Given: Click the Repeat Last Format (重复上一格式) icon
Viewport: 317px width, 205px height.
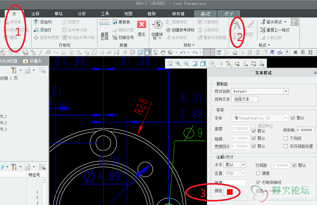Looking at the screenshot, I should point(263,30).
